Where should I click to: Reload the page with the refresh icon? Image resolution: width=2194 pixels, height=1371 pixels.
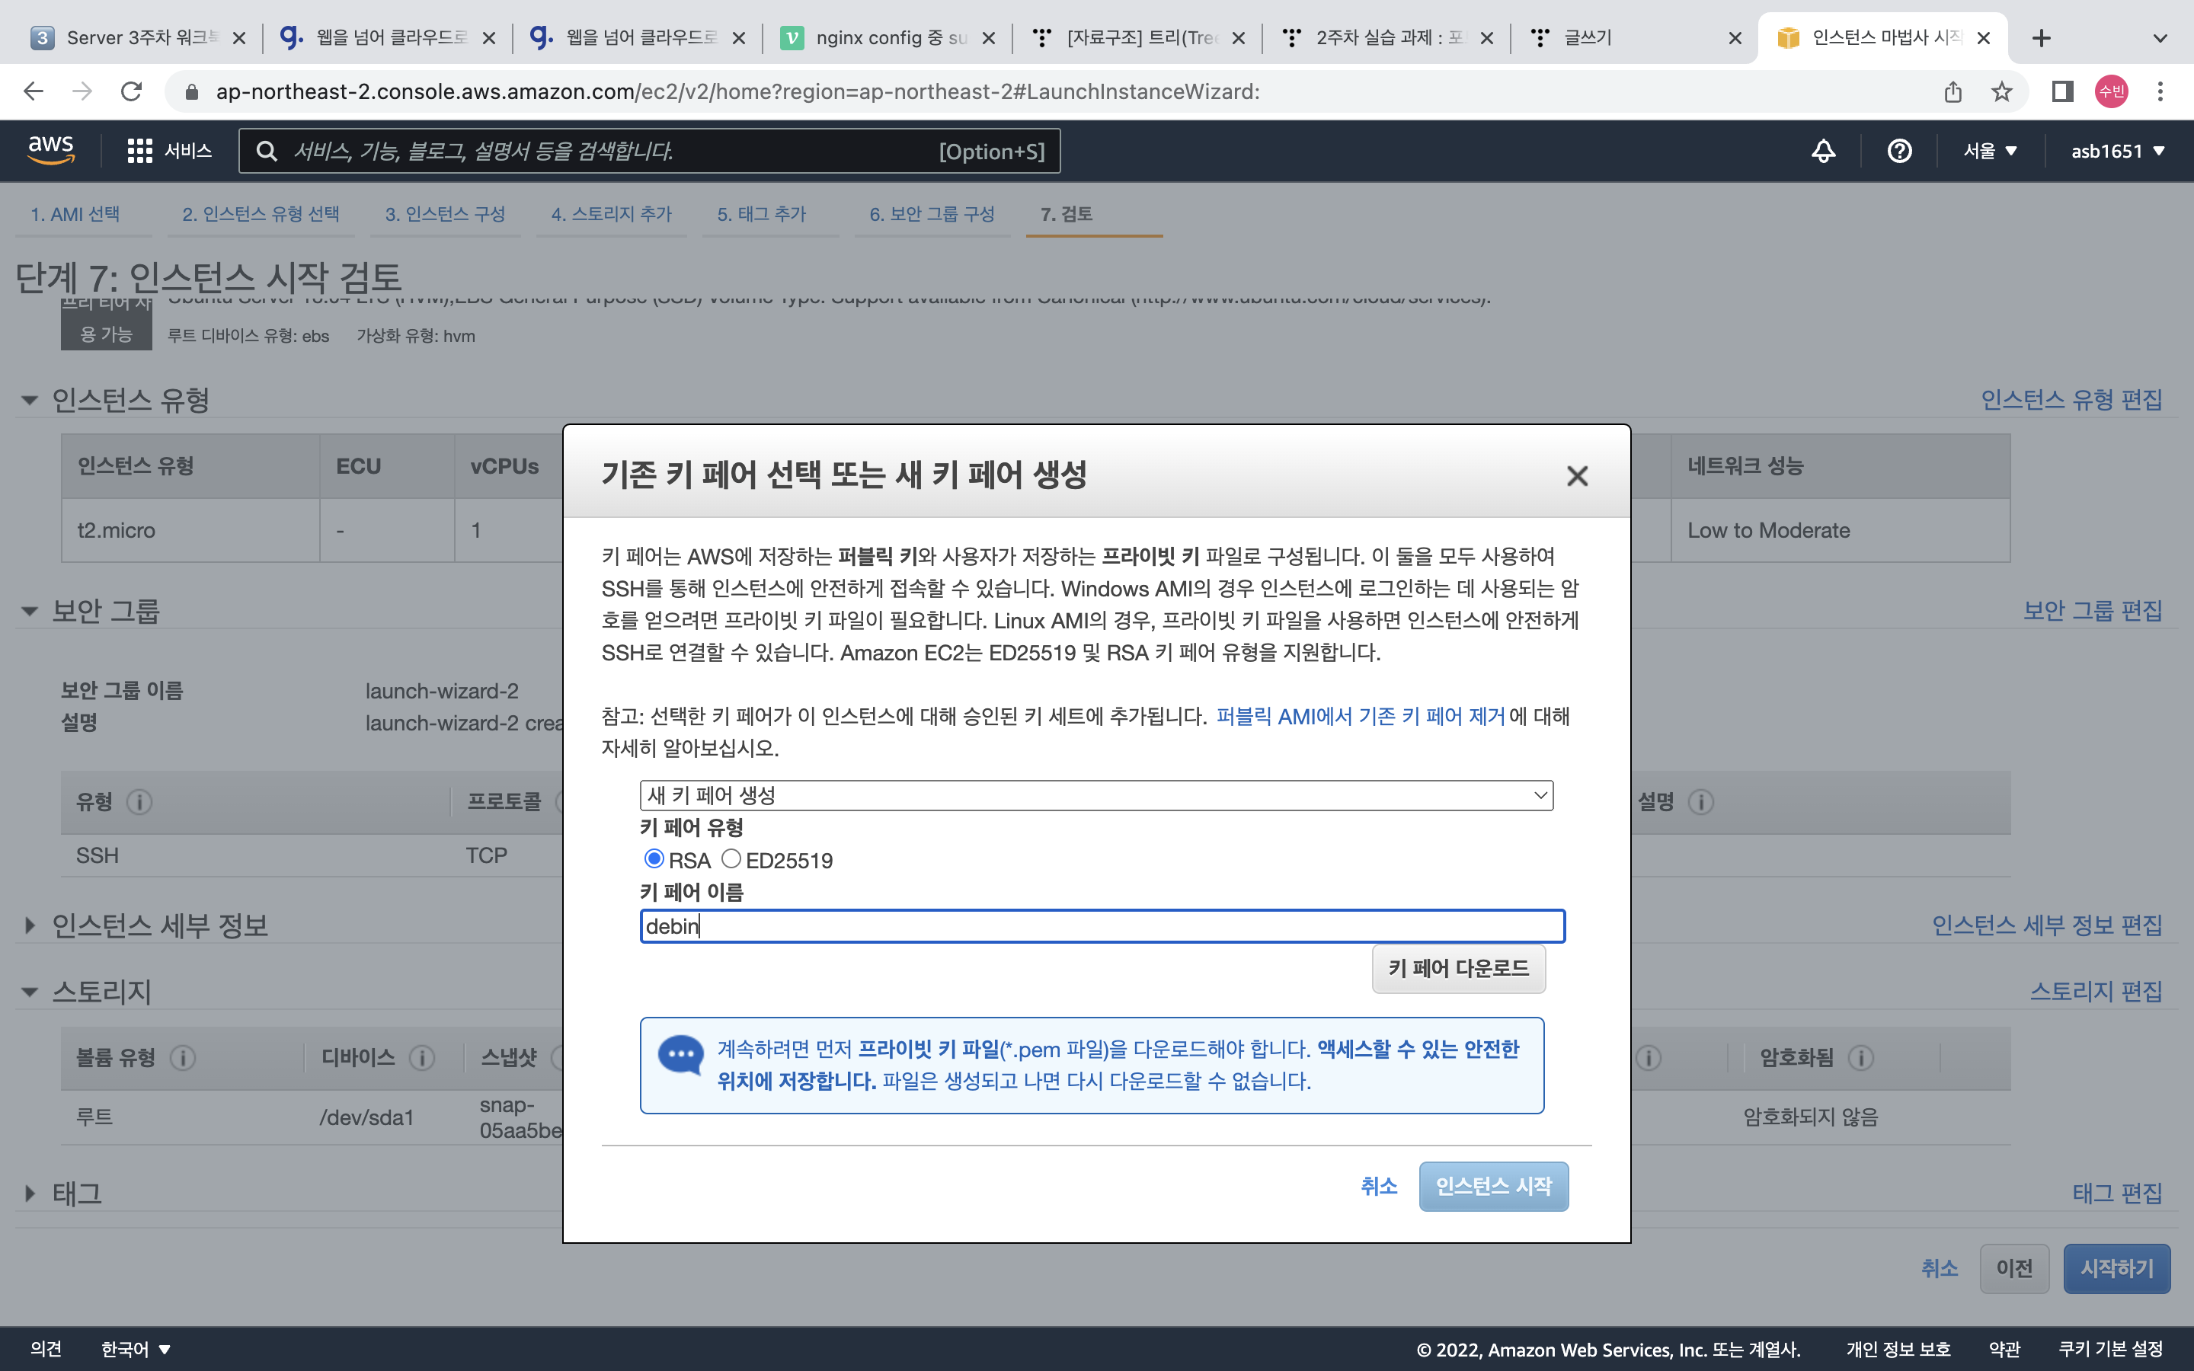click(132, 91)
